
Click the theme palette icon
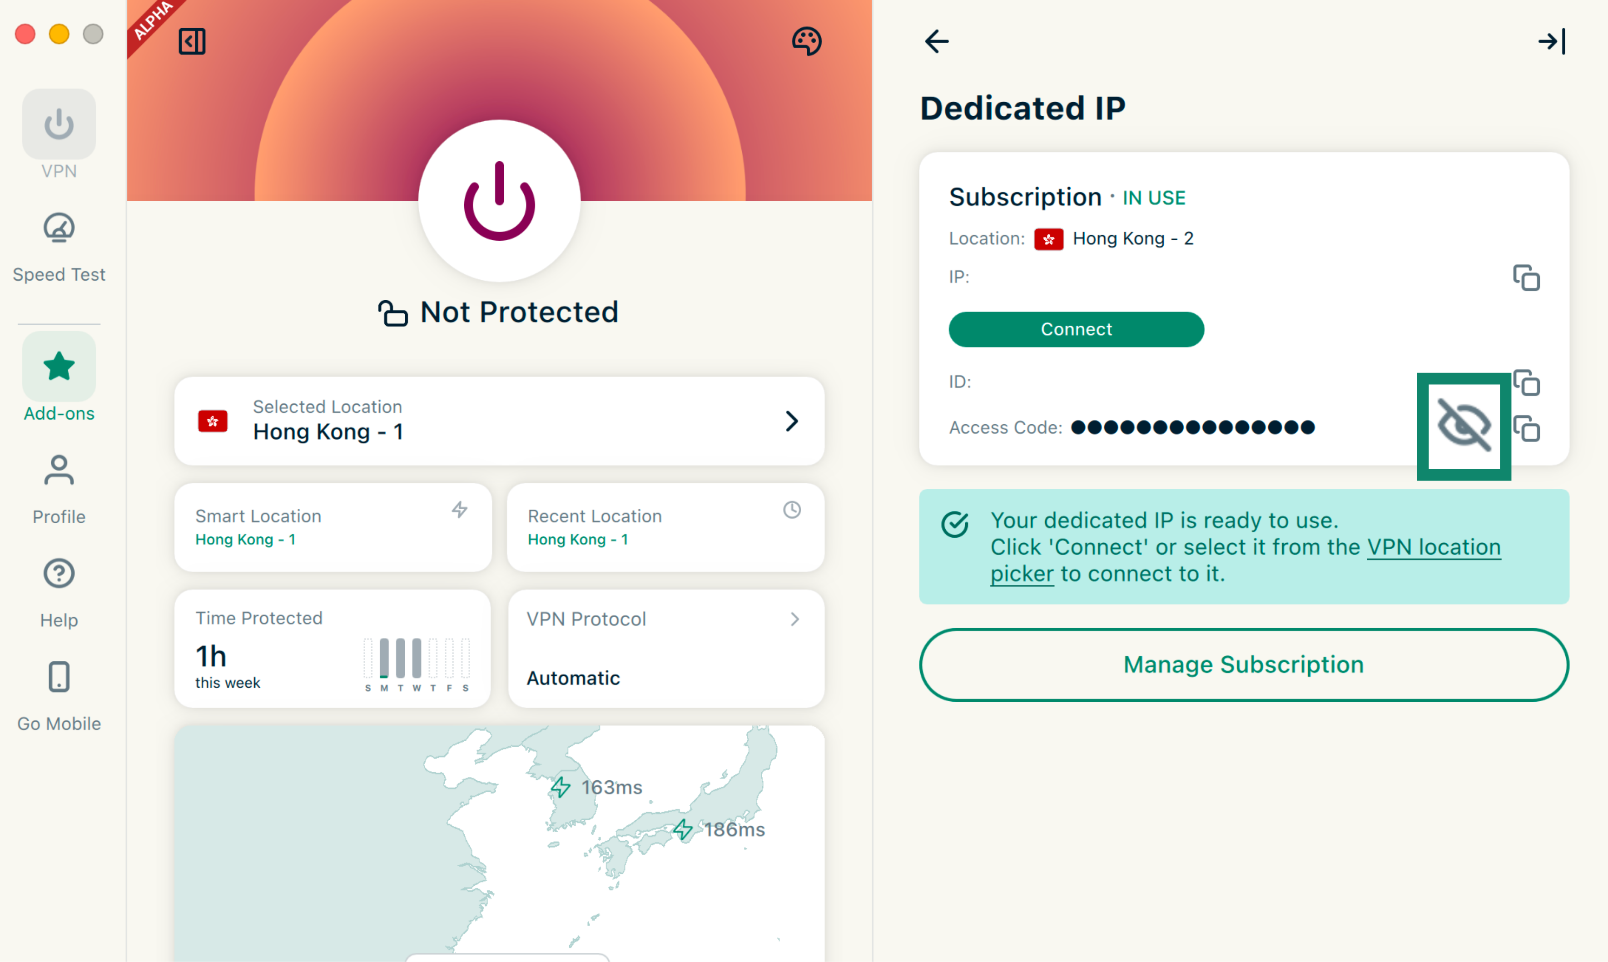(806, 41)
